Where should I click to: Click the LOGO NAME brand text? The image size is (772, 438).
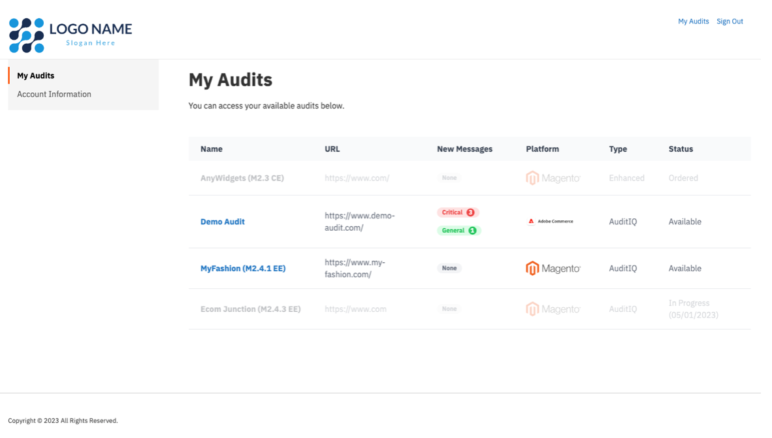click(91, 29)
